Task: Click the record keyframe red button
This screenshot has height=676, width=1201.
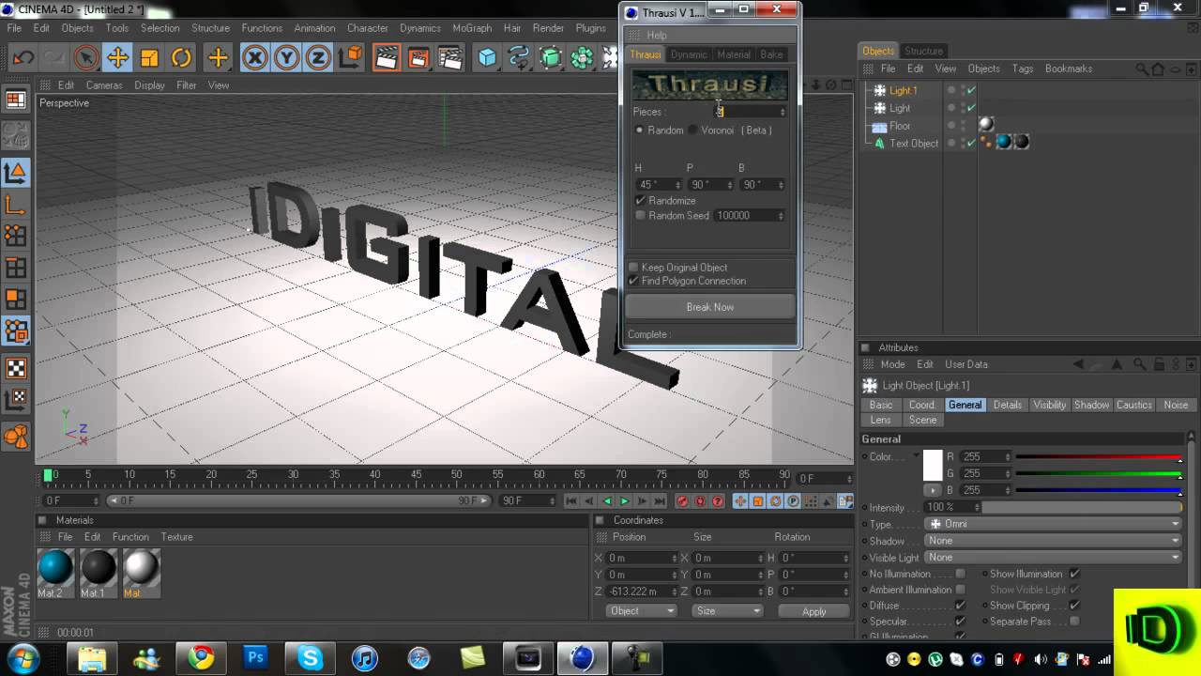Action: coord(682,501)
